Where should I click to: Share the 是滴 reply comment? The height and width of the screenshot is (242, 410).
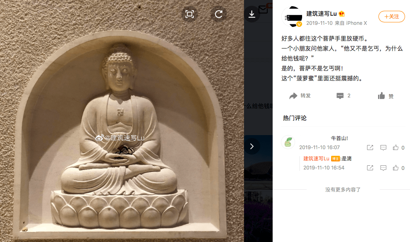click(370, 168)
